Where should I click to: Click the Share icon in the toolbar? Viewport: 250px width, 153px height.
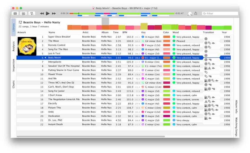click(x=196, y=14)
